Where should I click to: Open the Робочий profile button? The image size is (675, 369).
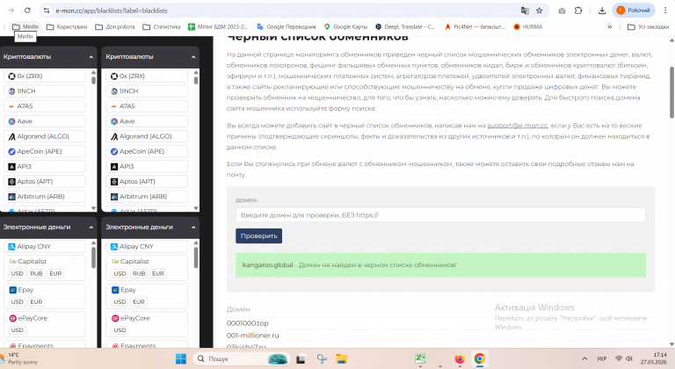633,11
